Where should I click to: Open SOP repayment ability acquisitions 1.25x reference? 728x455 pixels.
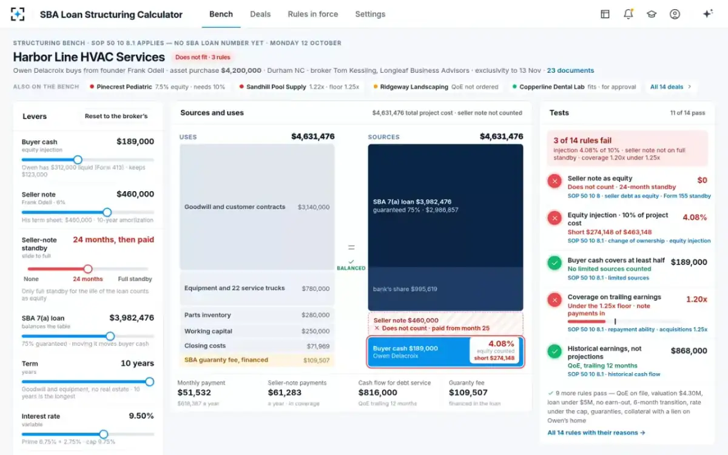tap(637, 329)
